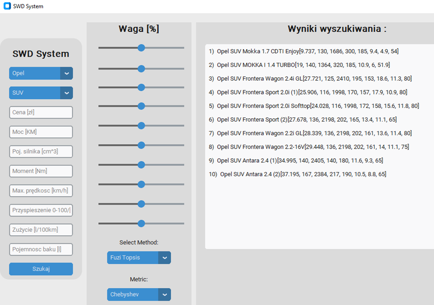Open the Opel brand dropdown
Image resolution: width=434 pixels, height=305 pixels.
coord(40,73)
